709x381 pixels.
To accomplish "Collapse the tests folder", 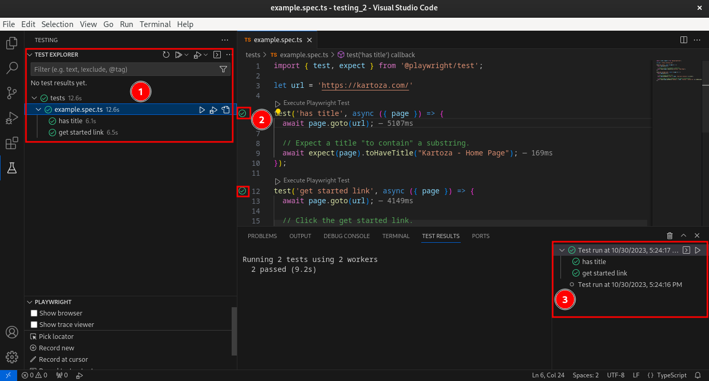I will (x=34, y=98).
